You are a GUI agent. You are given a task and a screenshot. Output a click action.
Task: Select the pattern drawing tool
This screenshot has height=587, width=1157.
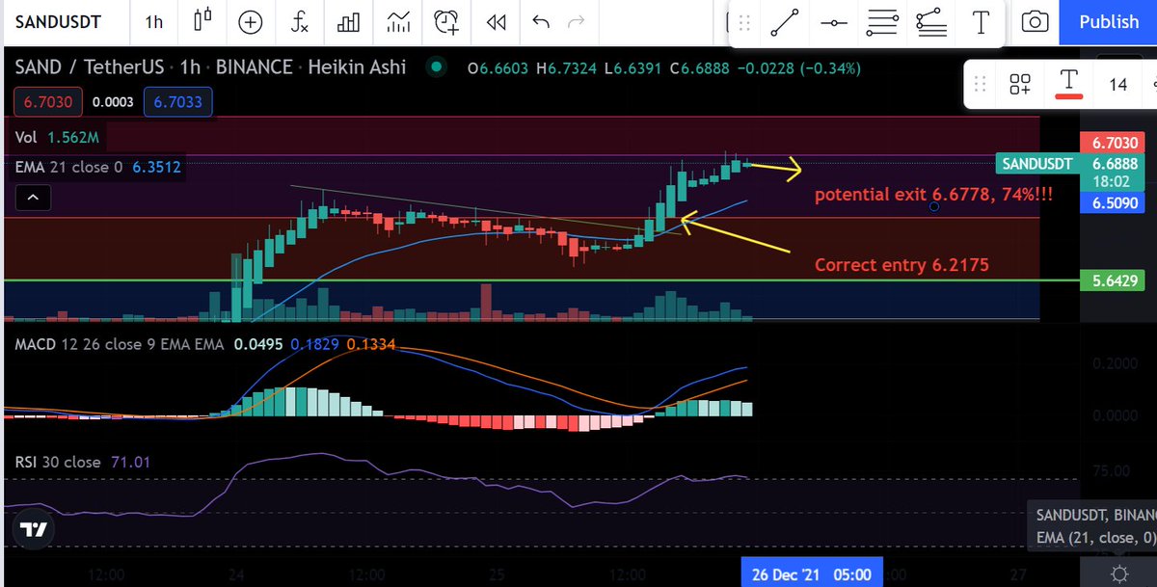pos(931,21)
